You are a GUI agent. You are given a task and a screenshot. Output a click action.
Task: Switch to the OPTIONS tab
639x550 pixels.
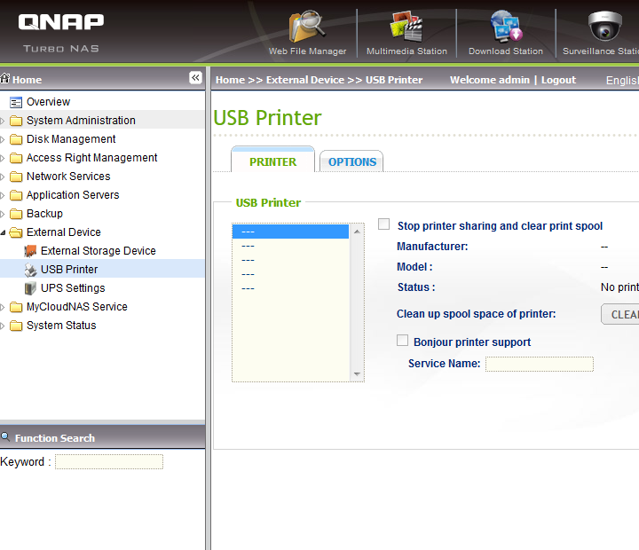click(x=352, y=161)
